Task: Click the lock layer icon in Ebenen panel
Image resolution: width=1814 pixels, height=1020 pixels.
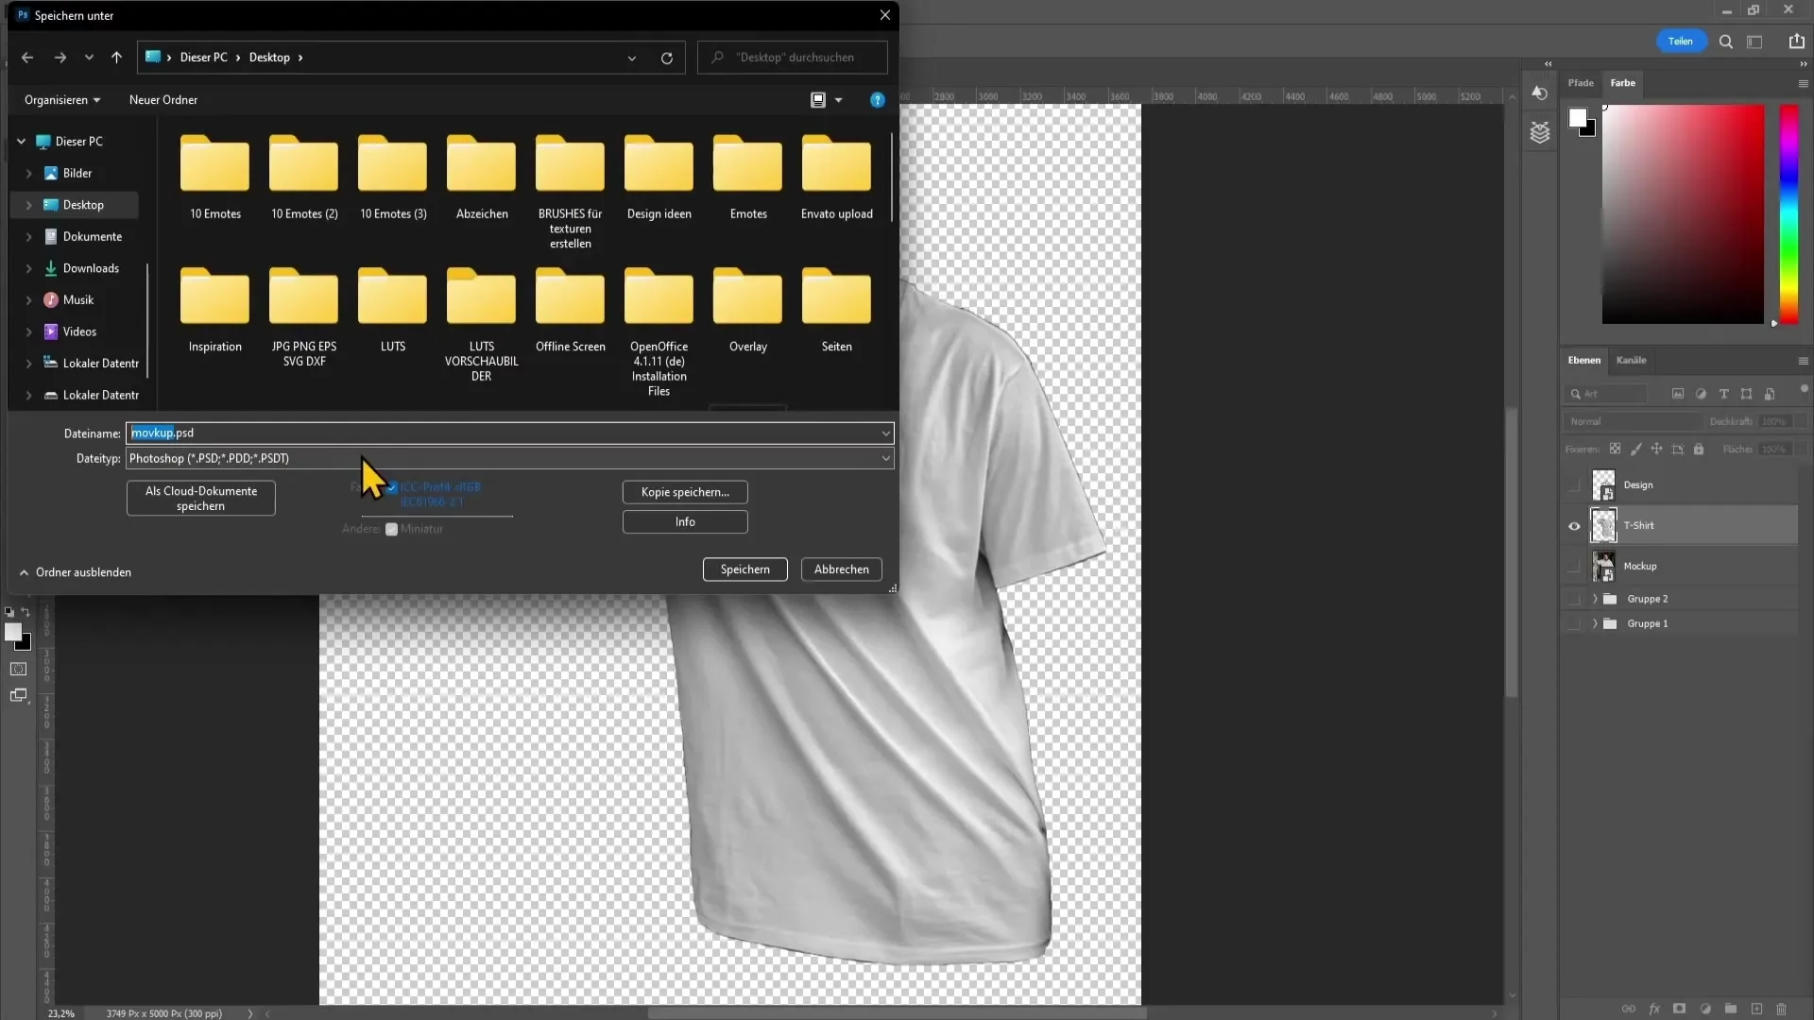Action: (x=1698, y=450)
